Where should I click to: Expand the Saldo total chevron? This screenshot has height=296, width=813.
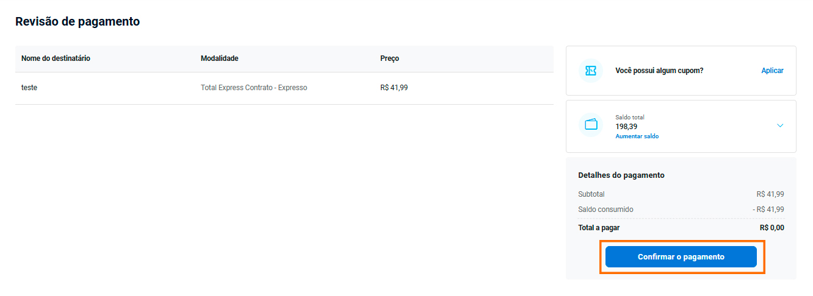(779, 125)
